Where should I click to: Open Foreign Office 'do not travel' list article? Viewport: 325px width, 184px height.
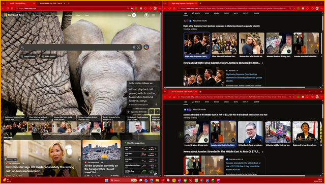click(x=101, y=169)
